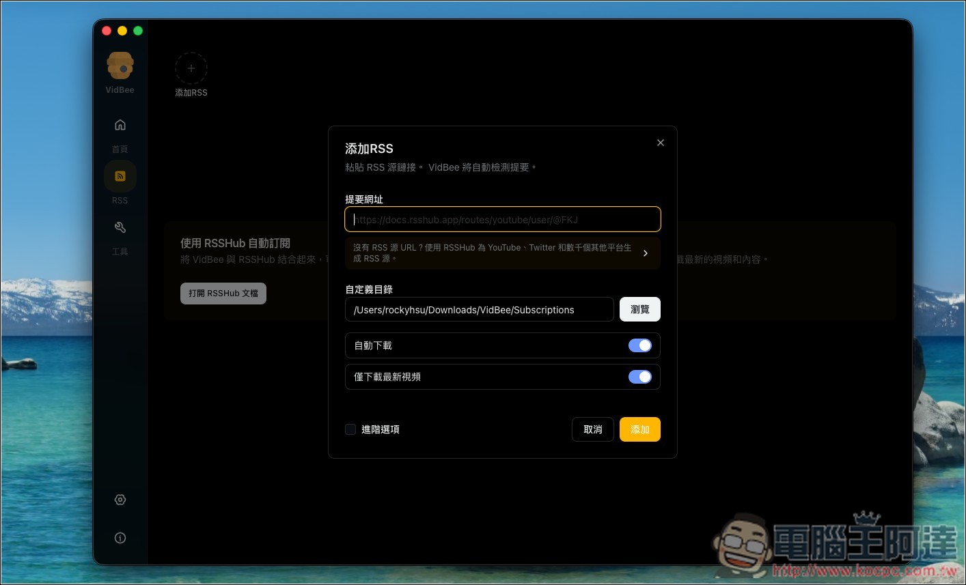Click the '進階選項' label text
Viewport: 966px width, 585px height.
381,429
